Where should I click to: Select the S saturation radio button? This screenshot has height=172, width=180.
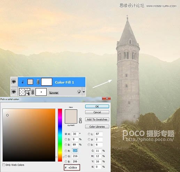tap(66, 139)
